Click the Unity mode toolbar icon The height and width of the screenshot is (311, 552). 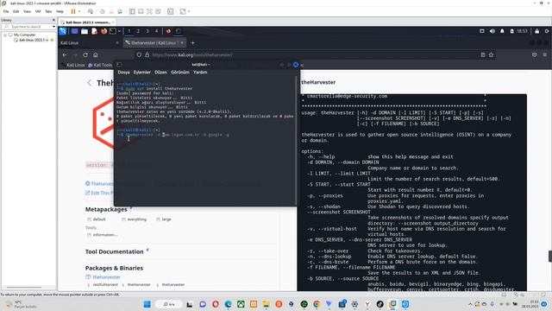tap(158, 11)
